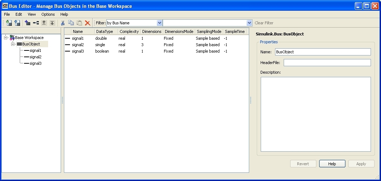Click the Bus Editor title bar icon

[x=5, y=6]
